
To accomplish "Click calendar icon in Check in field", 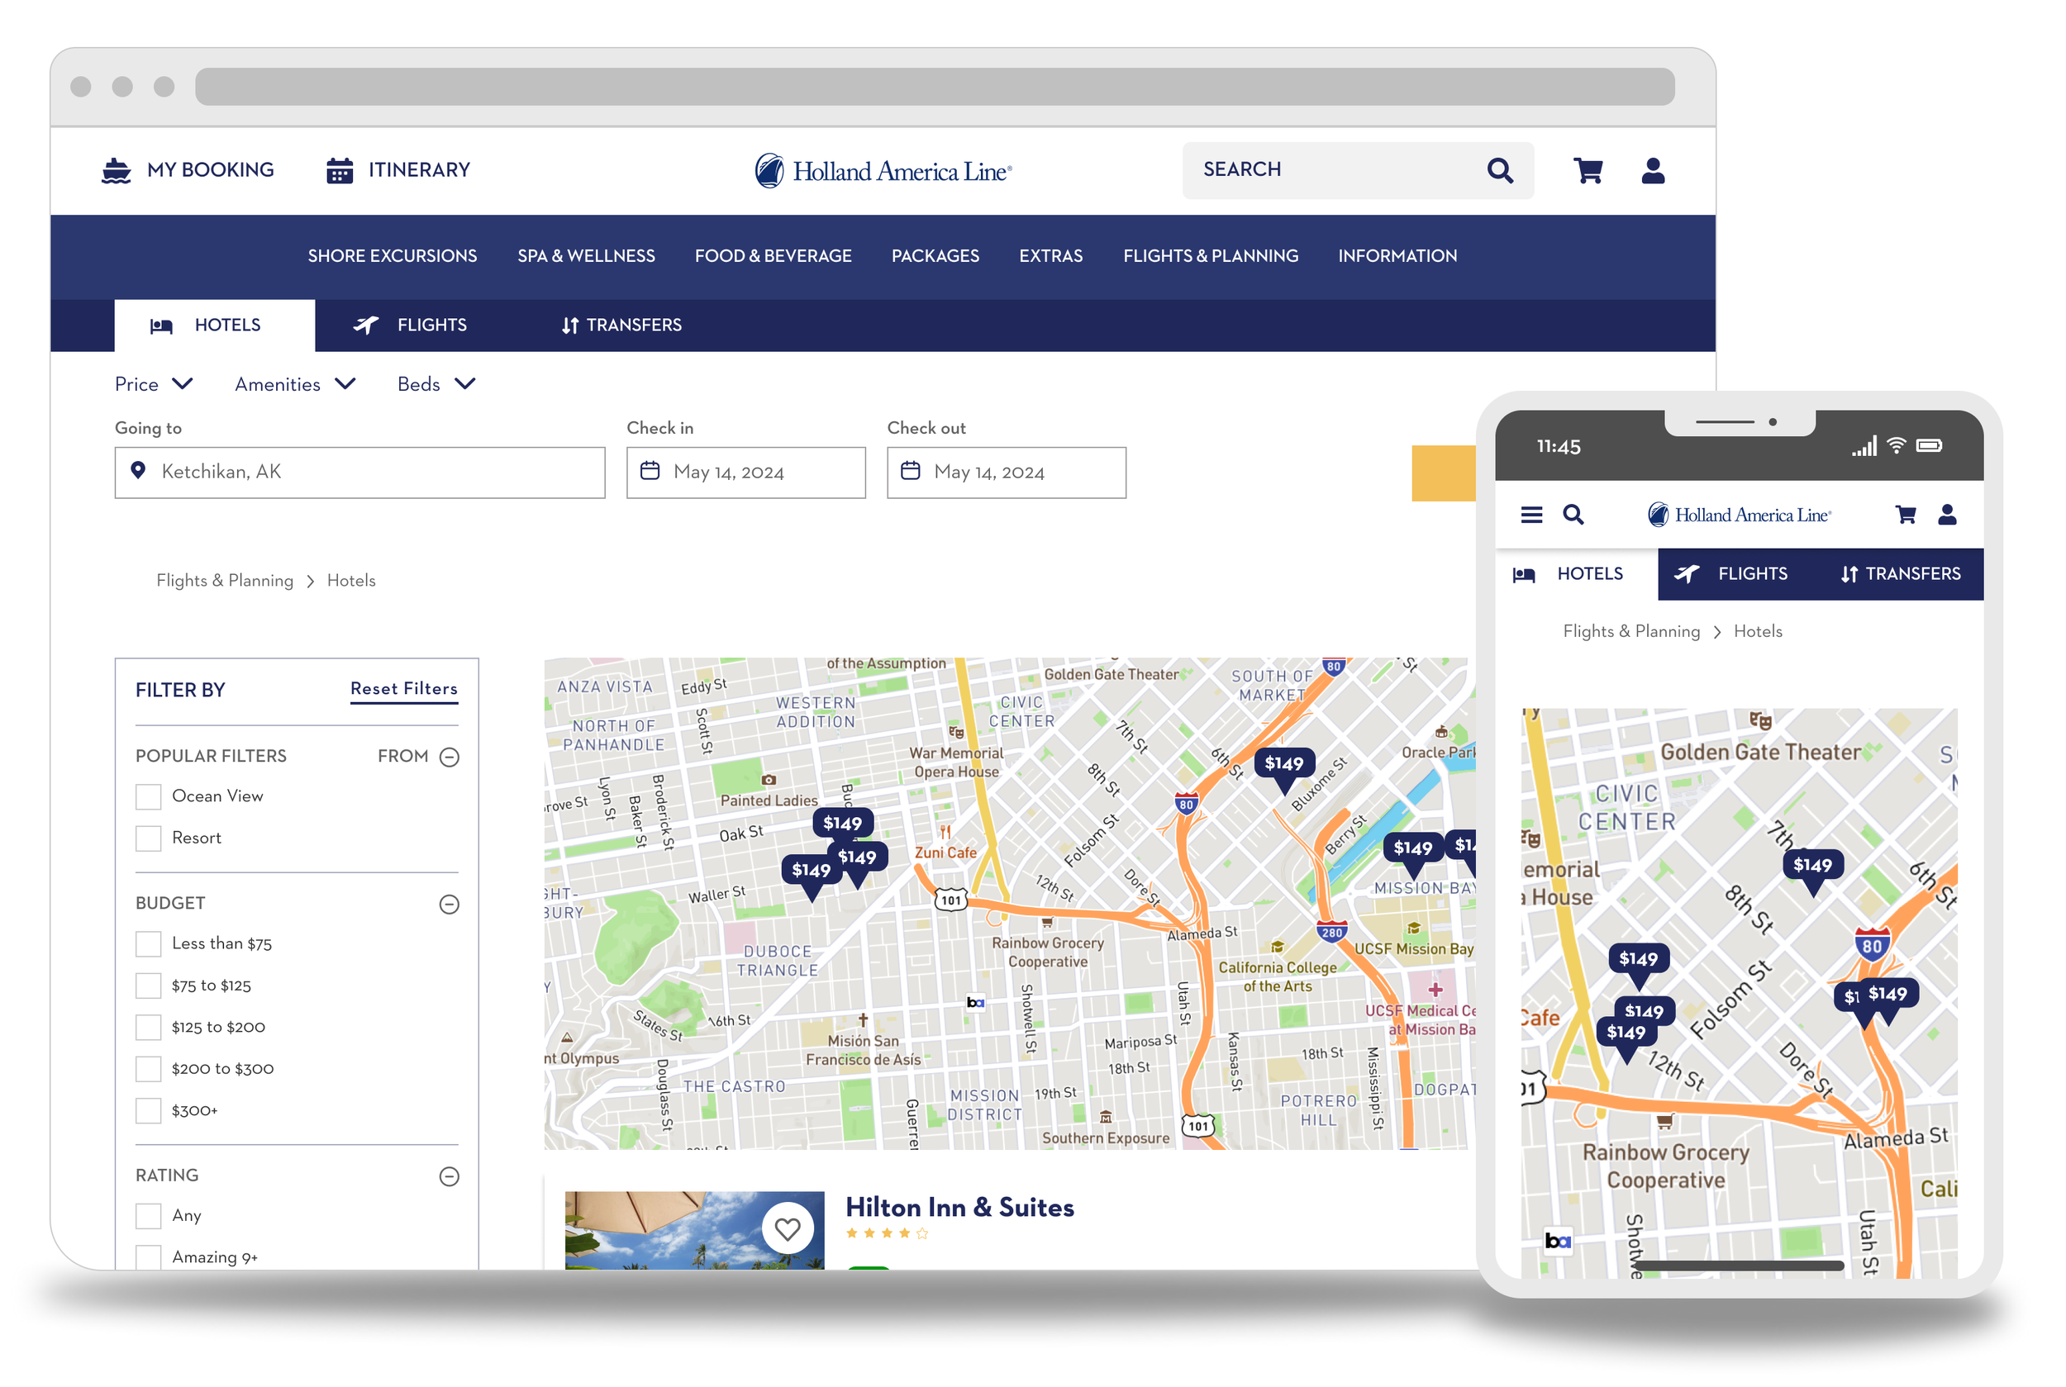I will coord(650,471).
